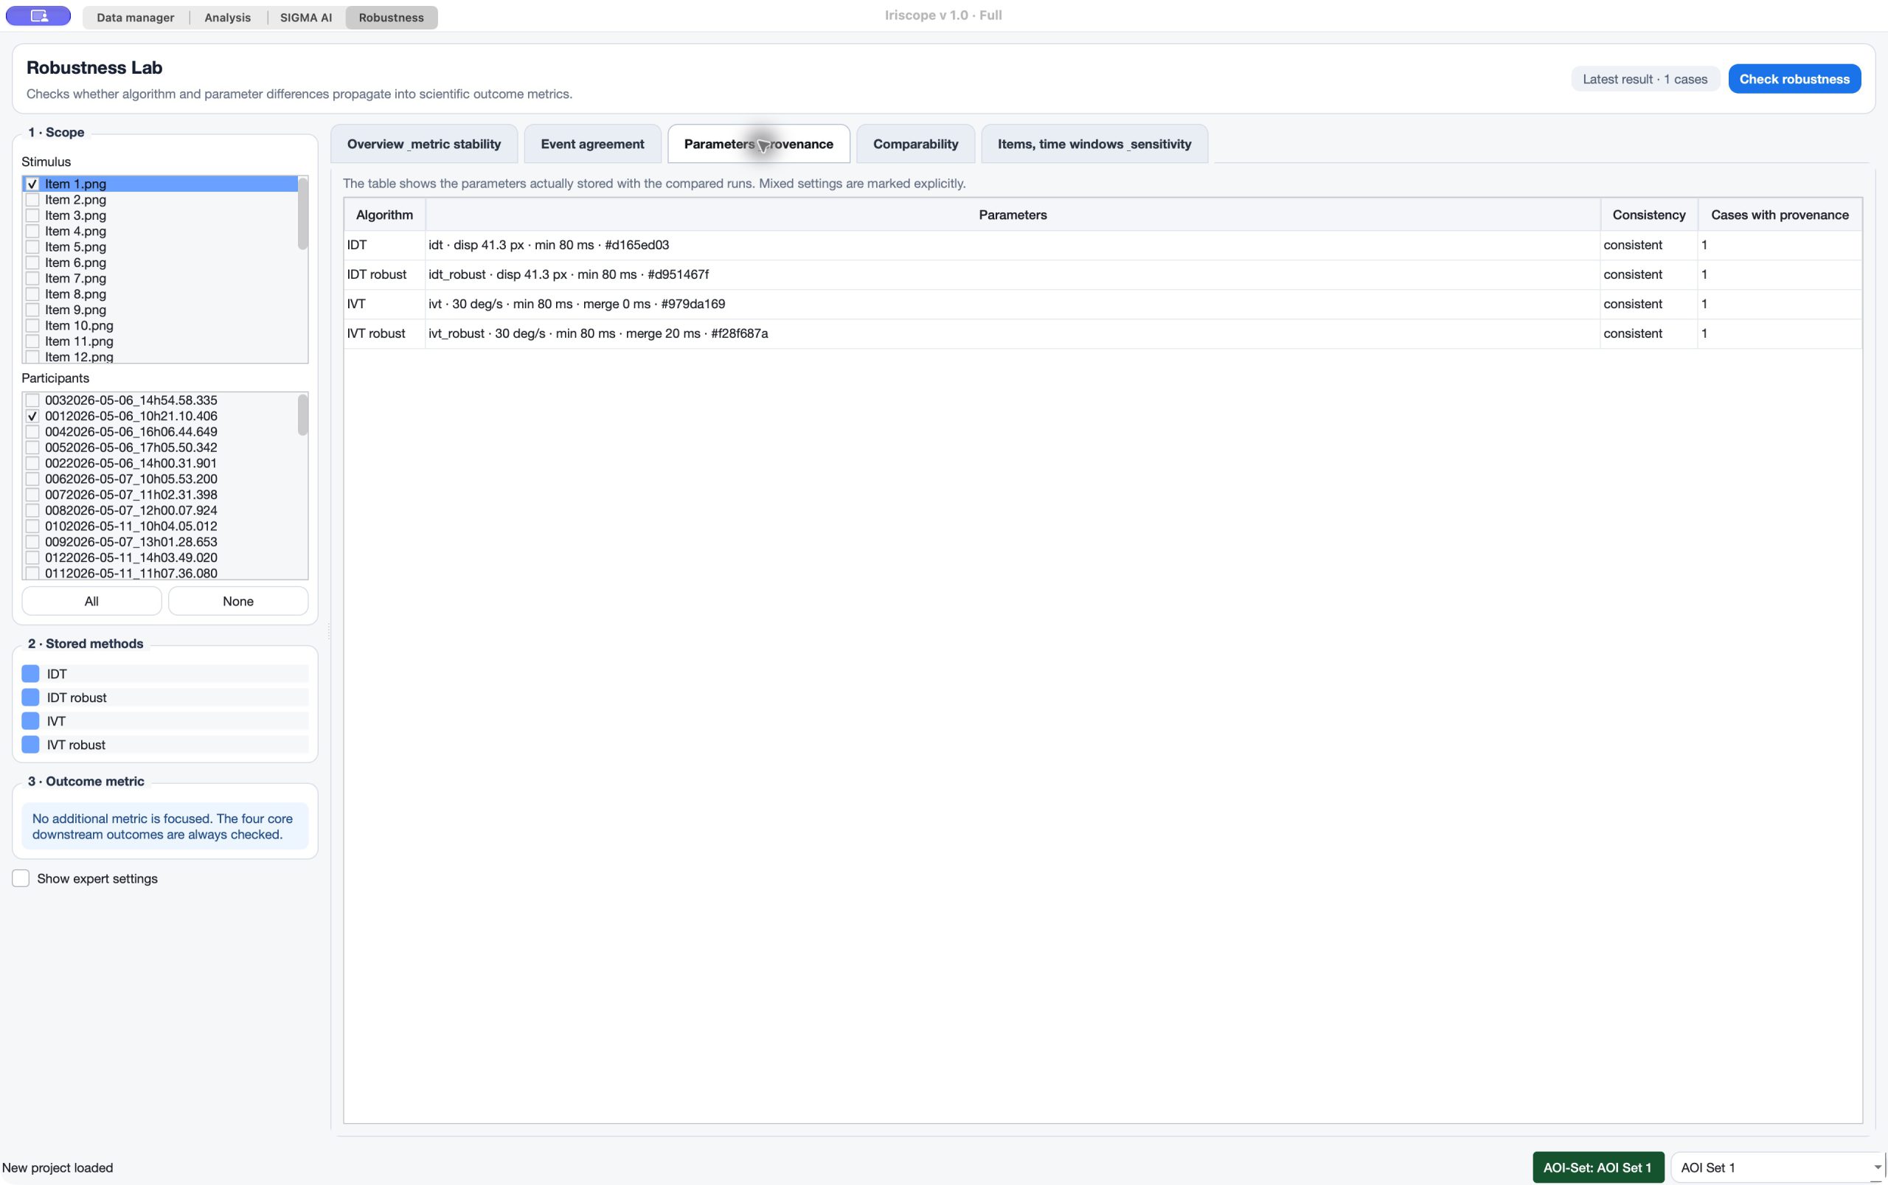Select All participants button
Screen dimensions: 1888x1185
(x=91, y=601)
